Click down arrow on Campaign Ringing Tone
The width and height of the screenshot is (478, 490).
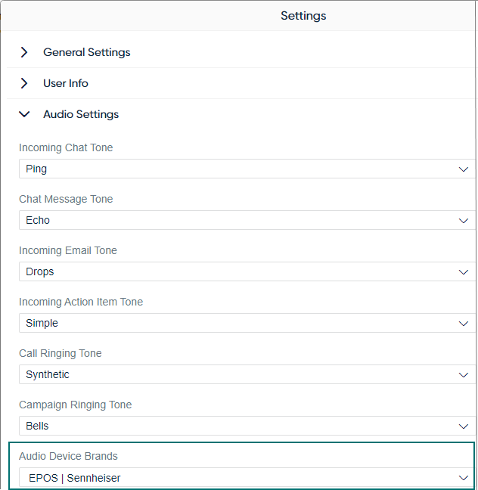464,426
